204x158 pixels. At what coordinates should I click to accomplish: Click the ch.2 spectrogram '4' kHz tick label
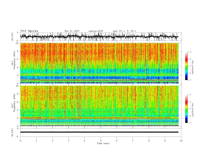pyautogui.click(x=18, y=110)
